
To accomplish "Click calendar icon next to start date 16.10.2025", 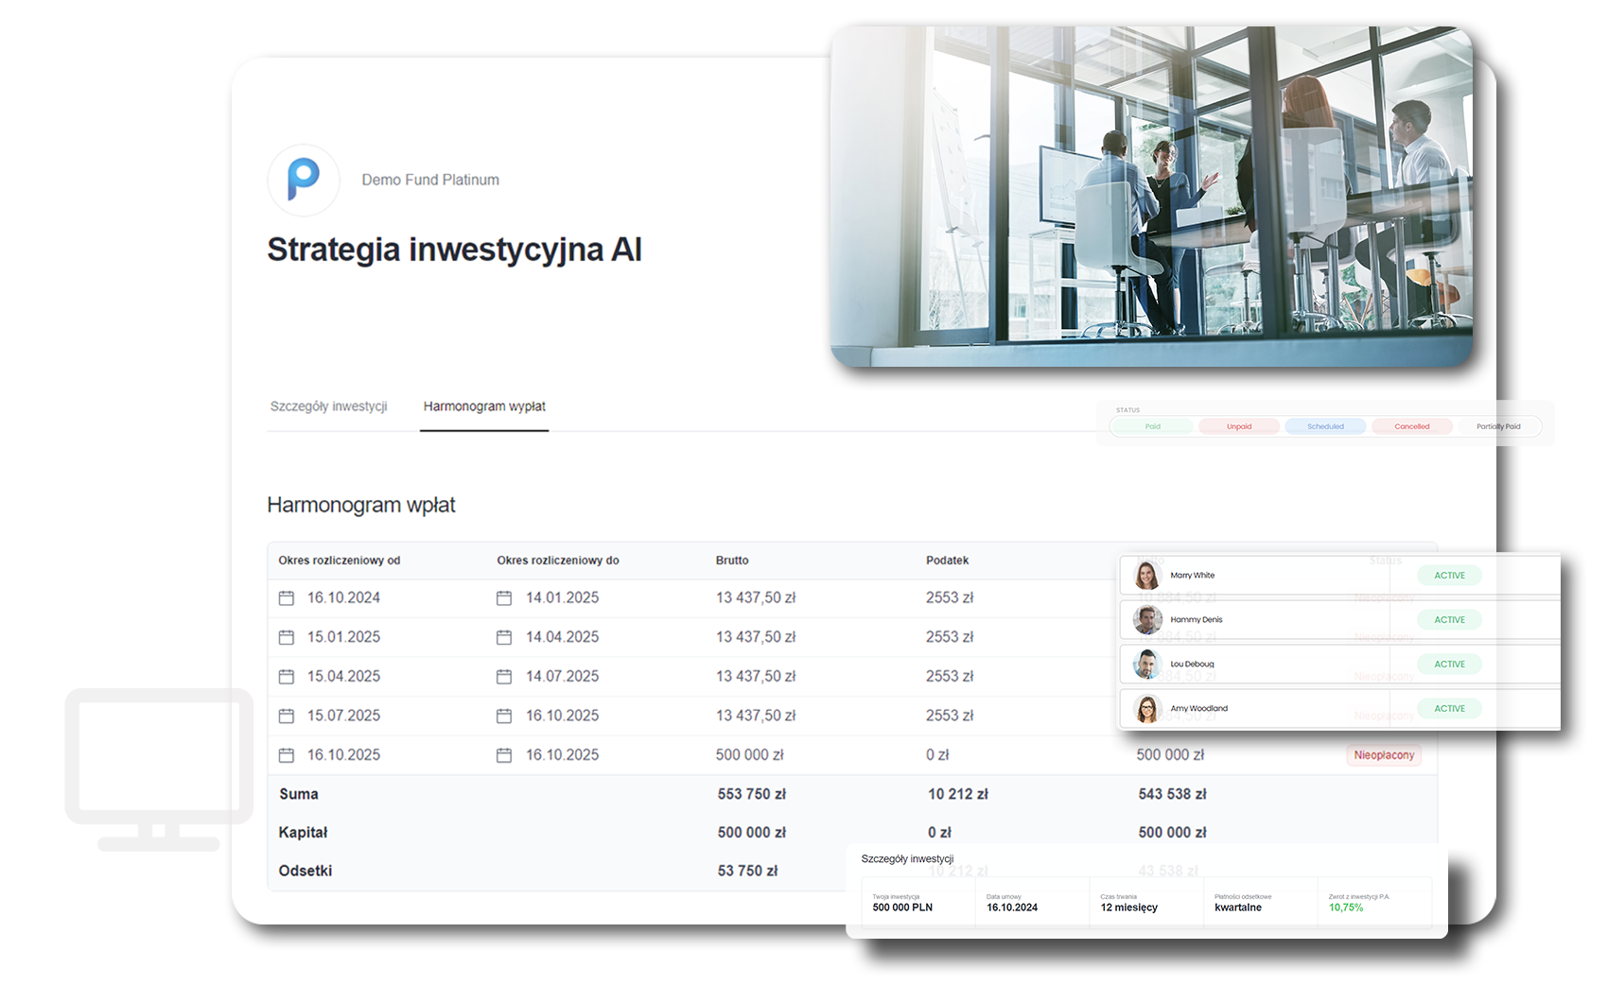I will pyautogui.click(x=287, y=755).
